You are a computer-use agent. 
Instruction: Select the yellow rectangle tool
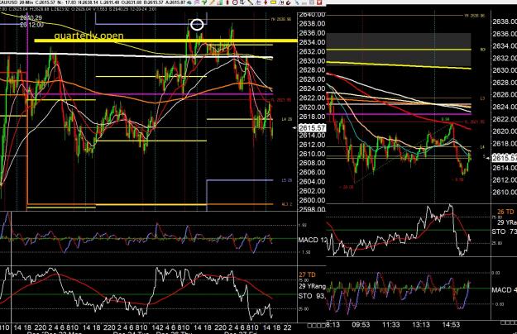point(273,2)
